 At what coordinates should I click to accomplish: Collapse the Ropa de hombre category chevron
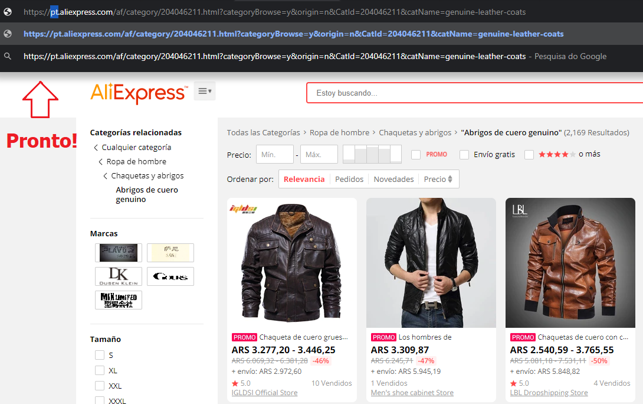pos(100,161)
